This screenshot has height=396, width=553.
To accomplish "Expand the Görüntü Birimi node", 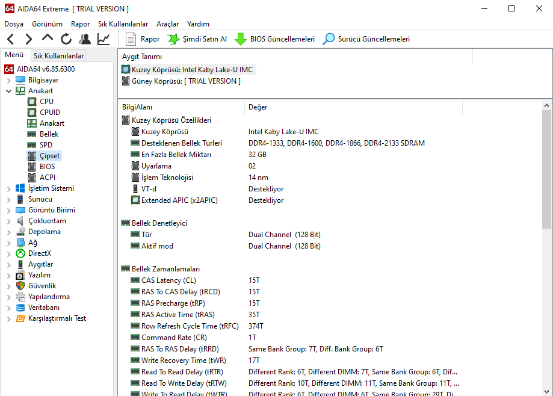I will coord(9,211).
